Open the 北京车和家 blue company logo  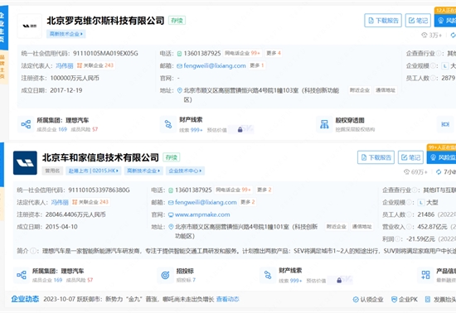click(25, 163)
